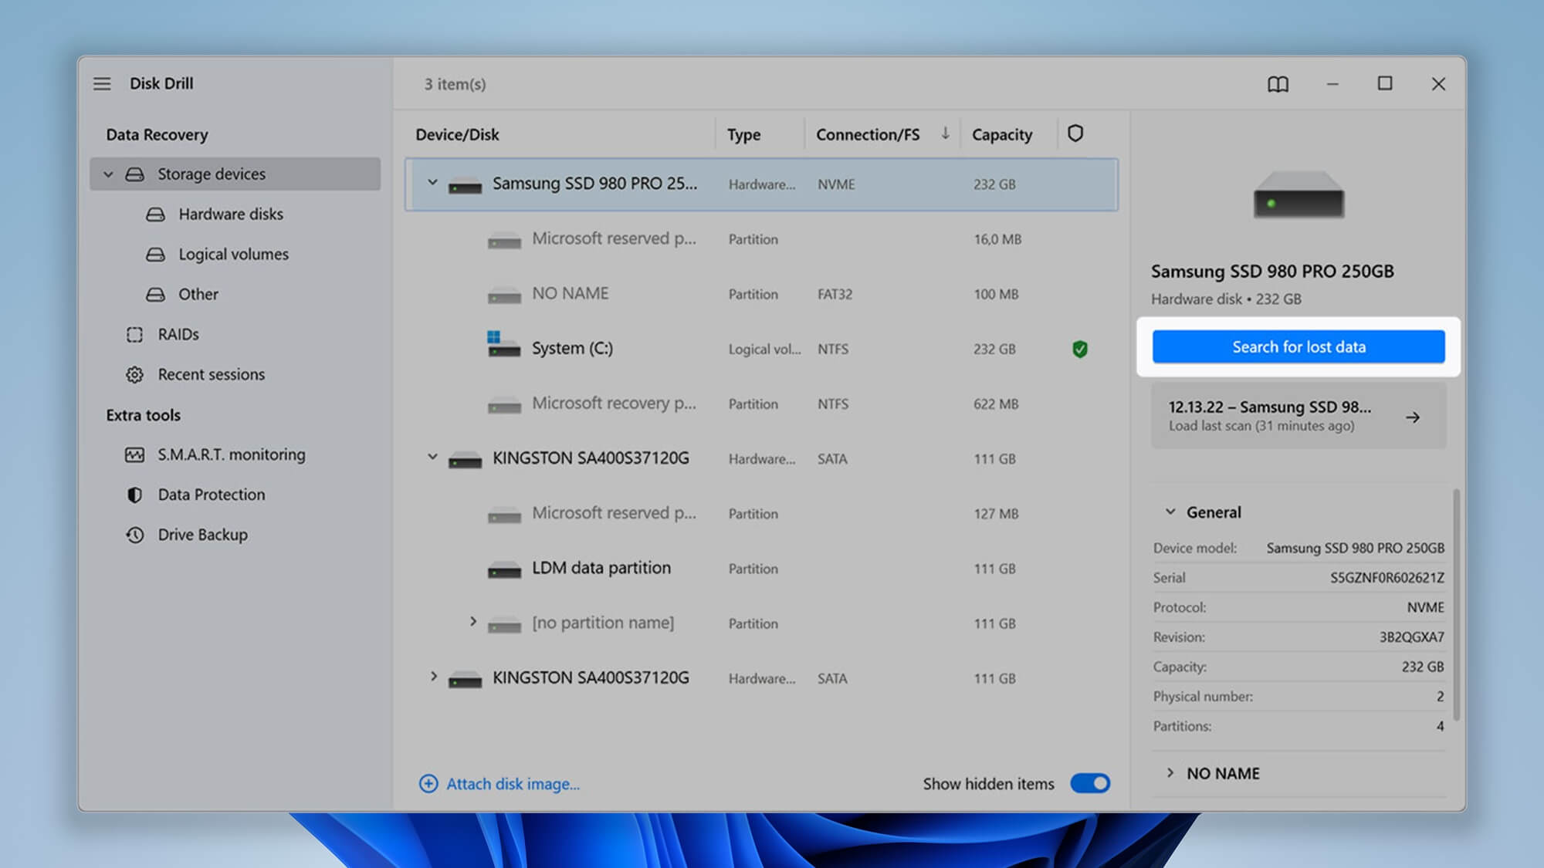Screen dimensions: 1544x868
Task: Load last scan 12.13.22 Samsung SSD
Action: 1299,416
